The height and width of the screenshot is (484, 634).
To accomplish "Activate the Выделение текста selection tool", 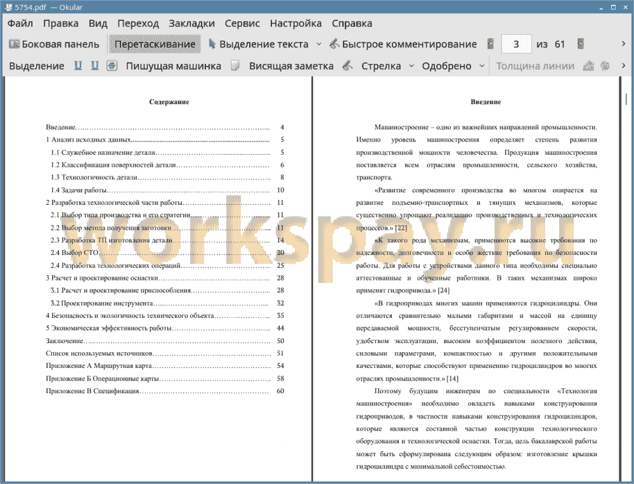I will 259,44.
